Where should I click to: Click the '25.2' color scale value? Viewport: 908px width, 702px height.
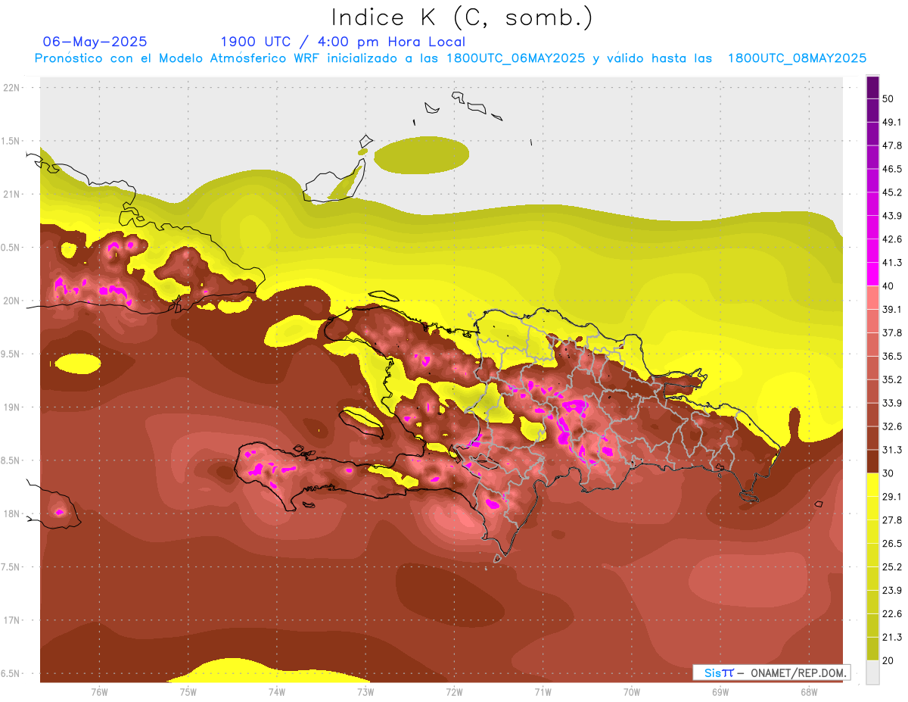(893, 567)
